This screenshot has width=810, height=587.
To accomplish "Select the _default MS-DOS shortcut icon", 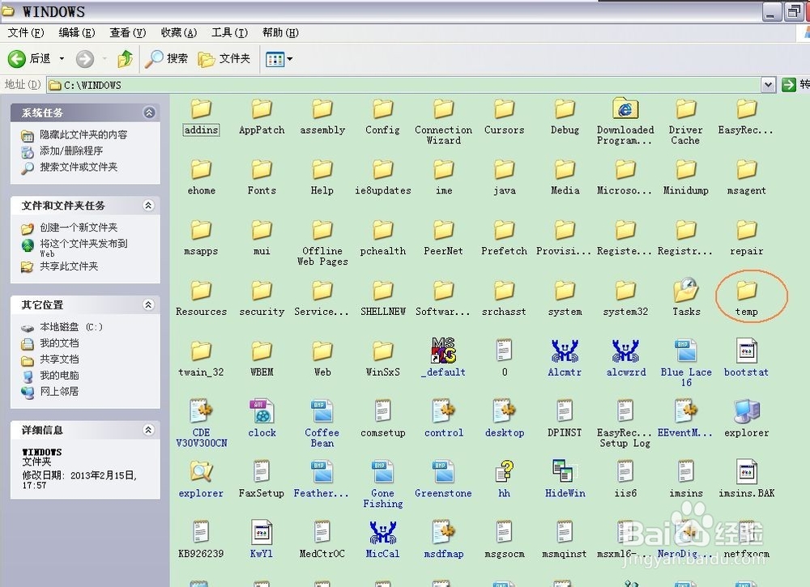I will (x=444, y=350).
